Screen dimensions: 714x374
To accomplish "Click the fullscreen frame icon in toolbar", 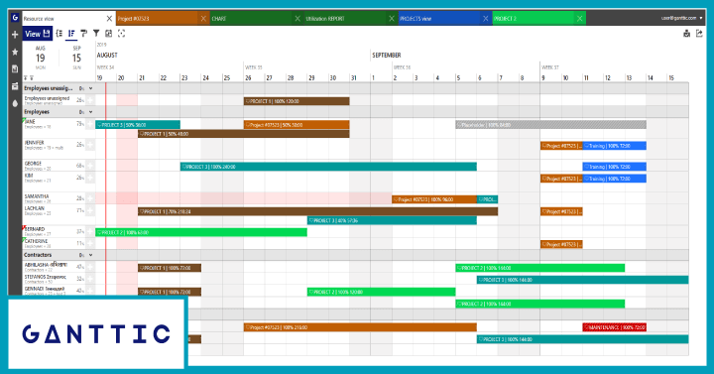I will coord(121,34).
